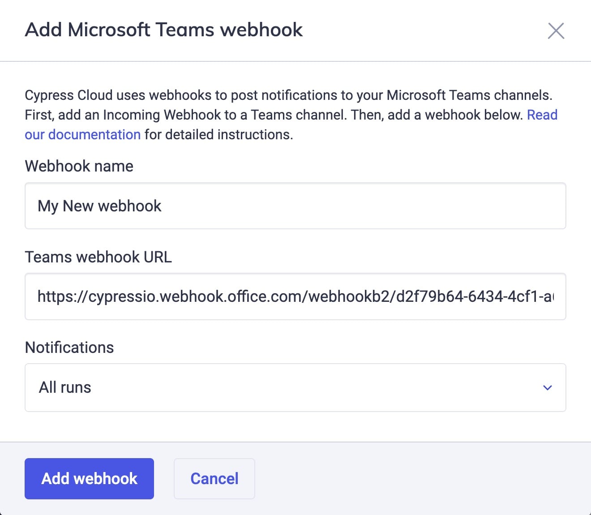Close the Add Microsoft Teams webhook dialog
This screenshot has width=591, height=515.
[x=556, y=30]
